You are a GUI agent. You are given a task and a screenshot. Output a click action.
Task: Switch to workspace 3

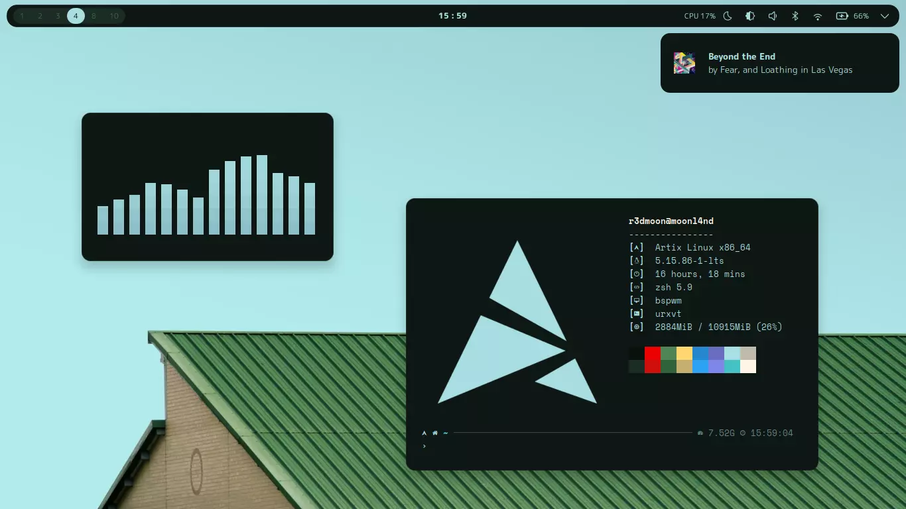58,16
